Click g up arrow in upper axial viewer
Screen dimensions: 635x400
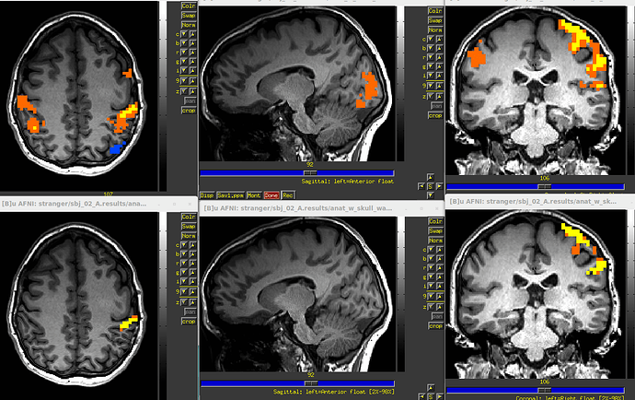coord(192,62)
